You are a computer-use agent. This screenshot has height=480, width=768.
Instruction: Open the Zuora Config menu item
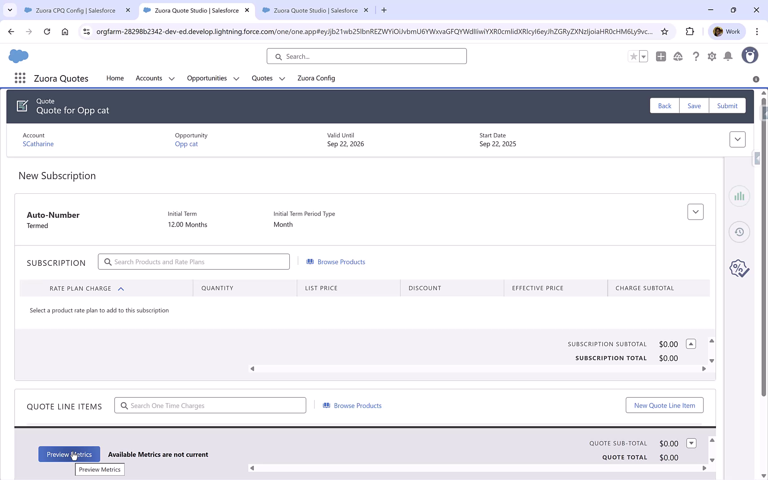click(316, 78)
